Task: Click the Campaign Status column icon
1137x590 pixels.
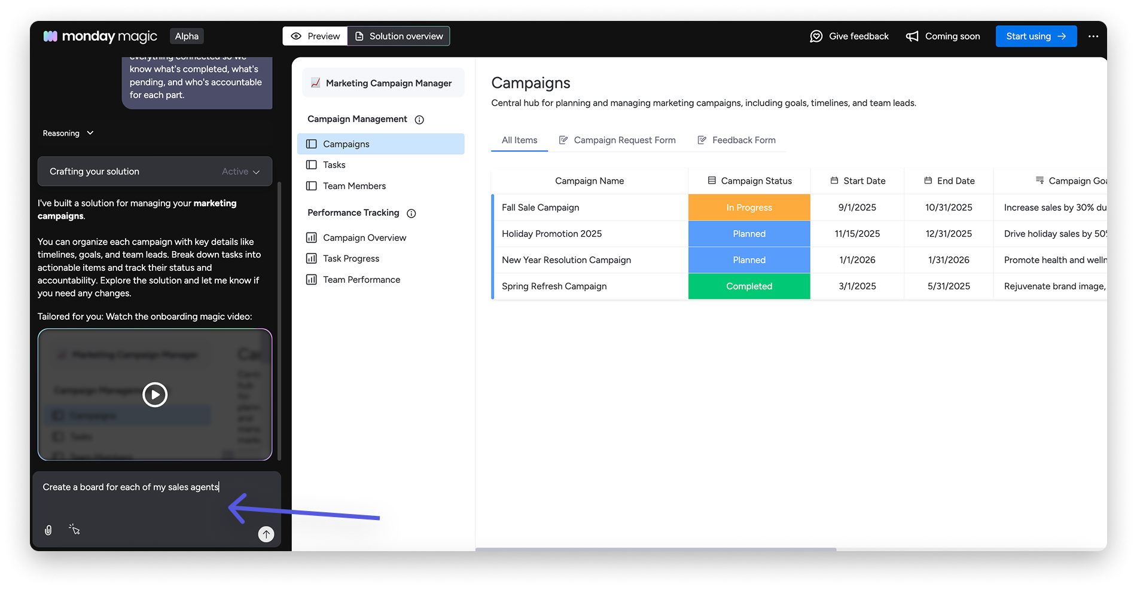Action: tap(712, 181)
